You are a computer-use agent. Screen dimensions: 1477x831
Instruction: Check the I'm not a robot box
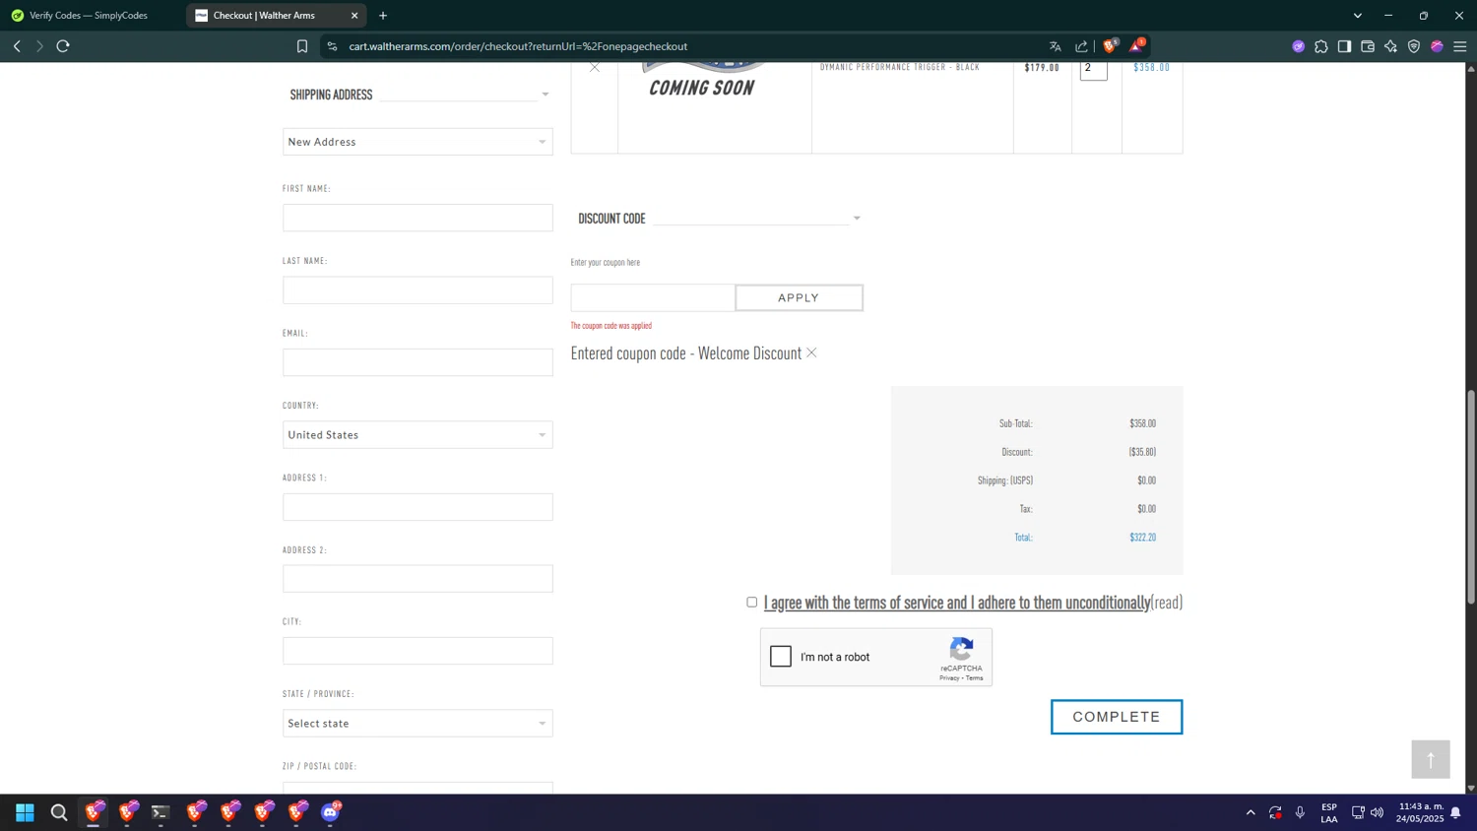pyautogui.click(x=781, y=656)
